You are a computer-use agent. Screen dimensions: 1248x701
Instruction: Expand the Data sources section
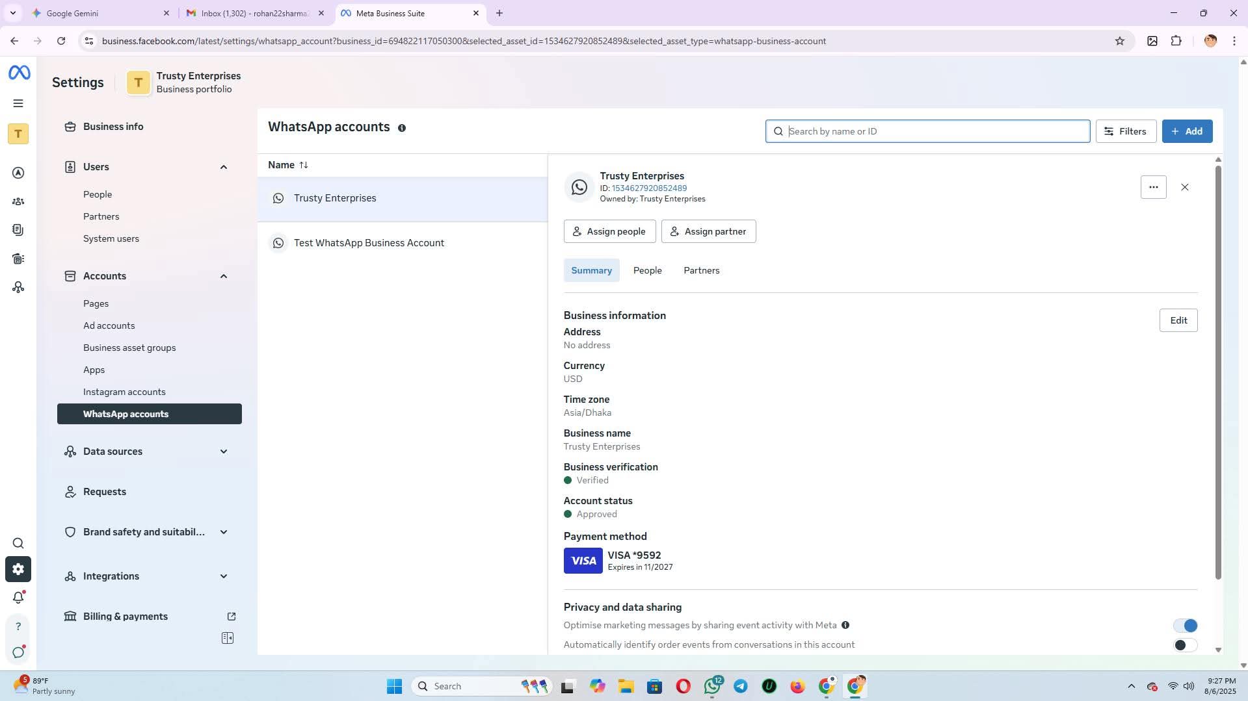coord(224,452)
